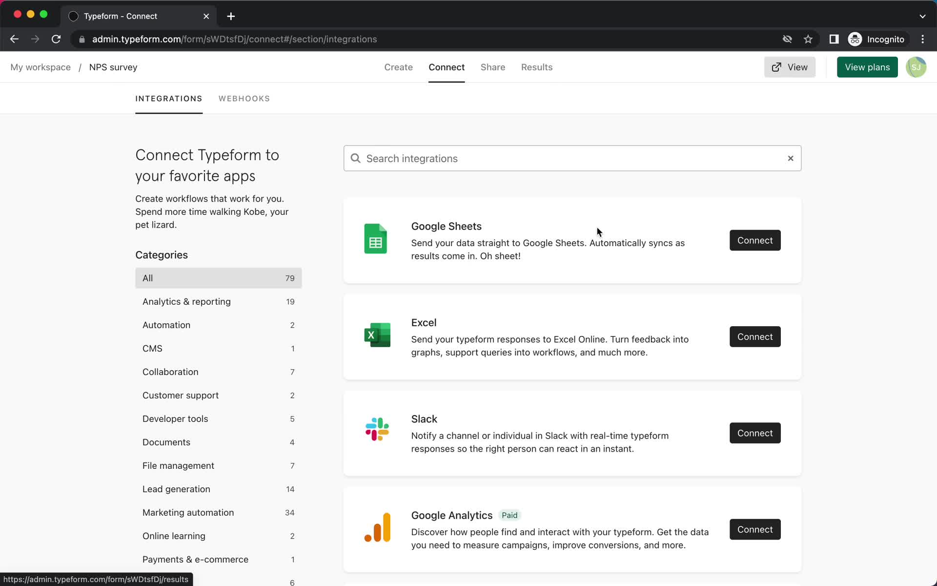Image resolution: width=937 pixels, height=586 pixels.
Task: Click the Google Analytics title
Action: click(451, 515)
